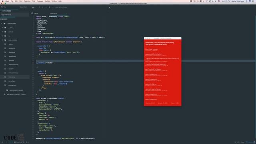Click the ios folder icon
The height and width of the screenshot is (144, 256).
(5, 36)
